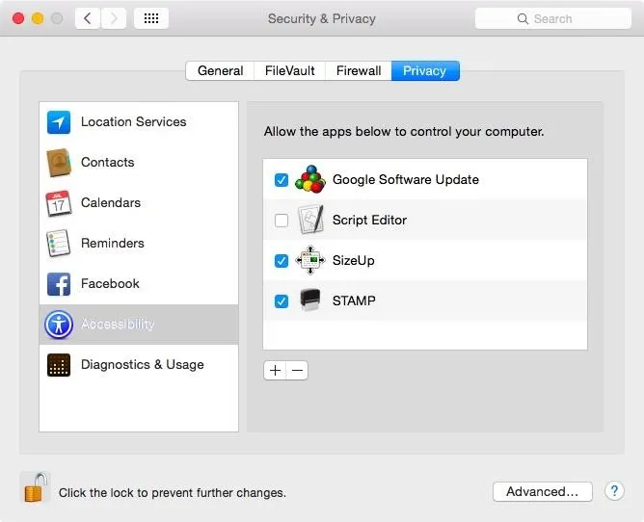644x522 pixels.
Task: Select the Calendars label
Action: 111,202
